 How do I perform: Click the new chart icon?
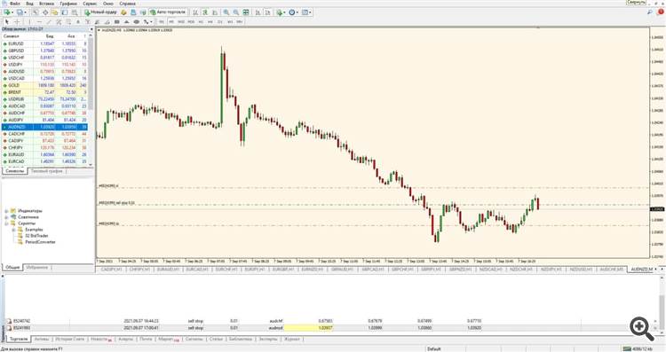[x=7, y=12]
